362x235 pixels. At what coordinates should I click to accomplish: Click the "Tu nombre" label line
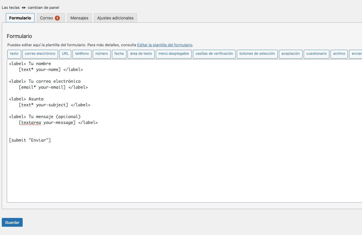(x=30, y=64)
